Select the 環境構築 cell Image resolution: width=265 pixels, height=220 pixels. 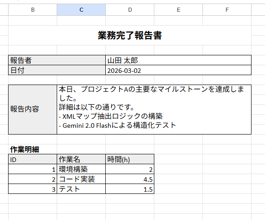coord(81,169)
